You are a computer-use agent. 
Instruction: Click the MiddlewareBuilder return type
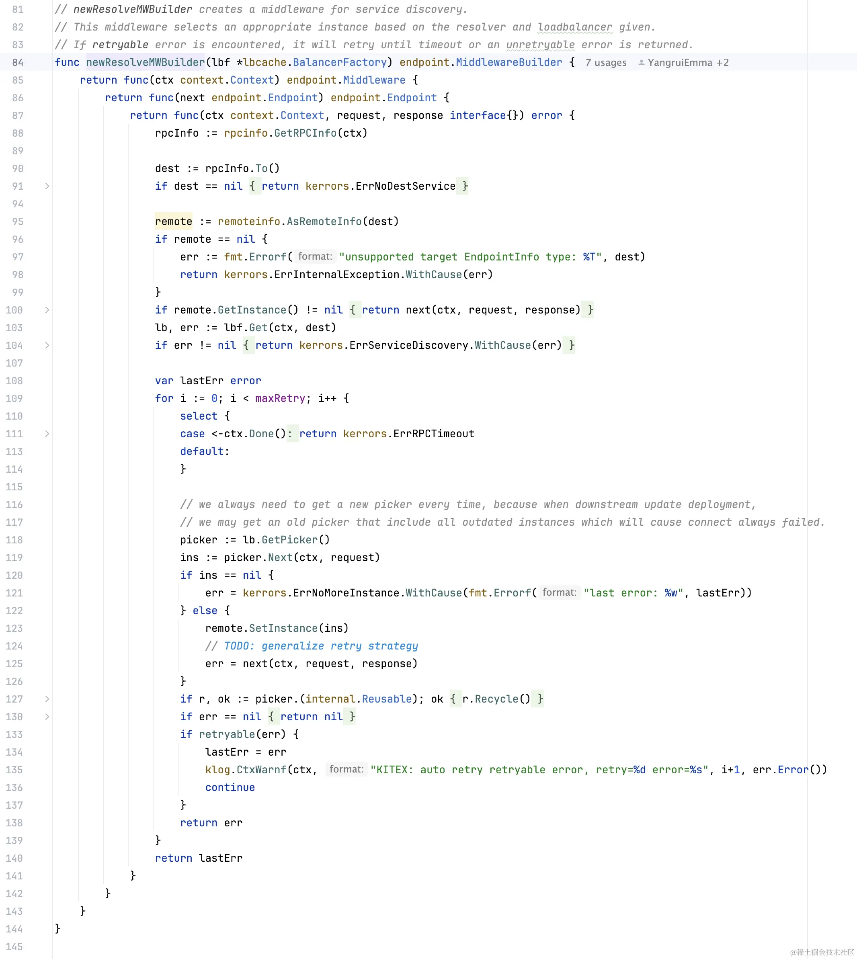tap(508, 63)
